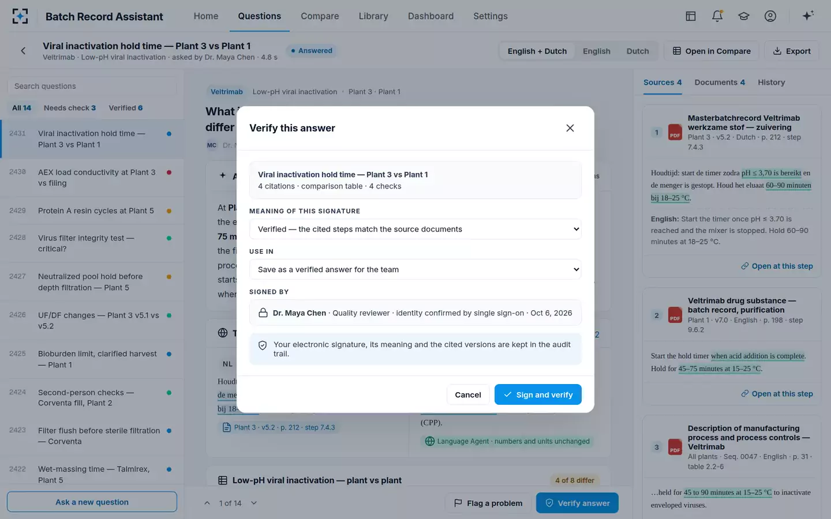Click Verify answer button at bottom

[577, 503]
